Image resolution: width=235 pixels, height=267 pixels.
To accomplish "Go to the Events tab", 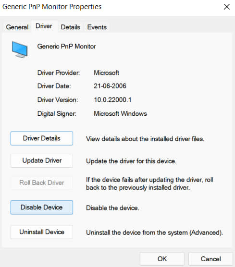I will pos(97,27).
